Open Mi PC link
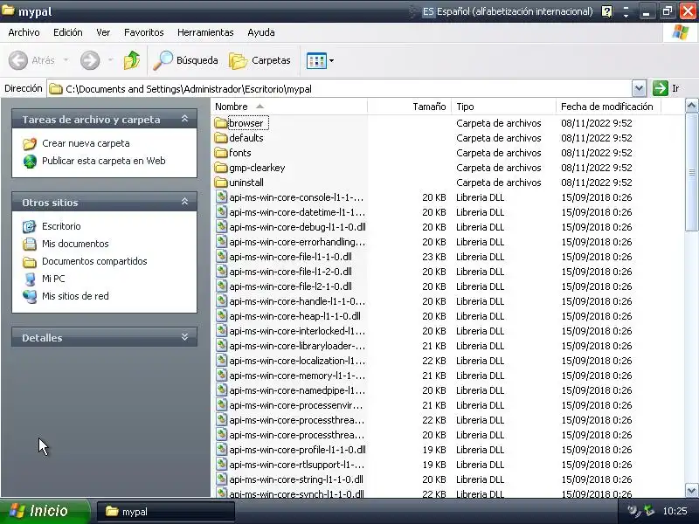This screenshot has width=699, height=524. click(53, 279)
